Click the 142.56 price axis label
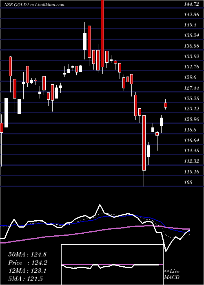 tap(192, 15)
